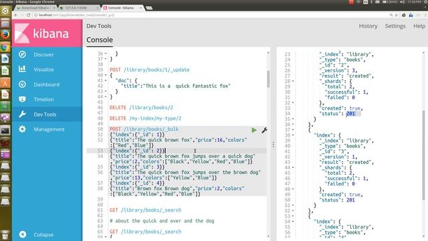Click the output pane vertical scrollbar thumb
Screen dimensions: 428x241
tap(423, 155)
